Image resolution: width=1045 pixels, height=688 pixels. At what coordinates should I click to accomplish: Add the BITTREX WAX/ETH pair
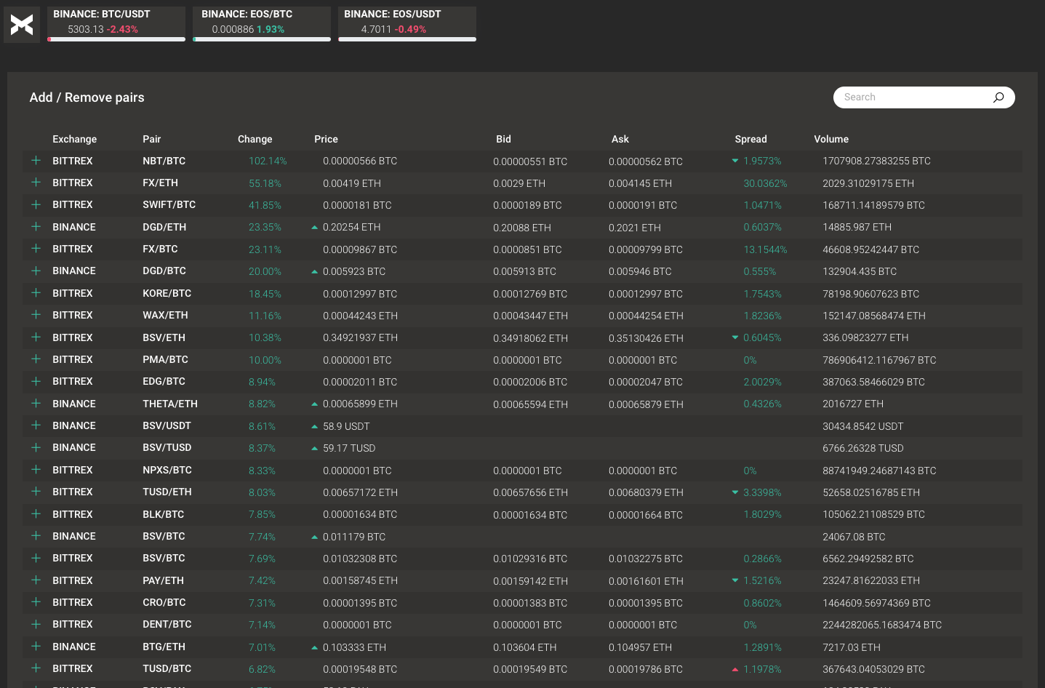(x=36, y=315)
